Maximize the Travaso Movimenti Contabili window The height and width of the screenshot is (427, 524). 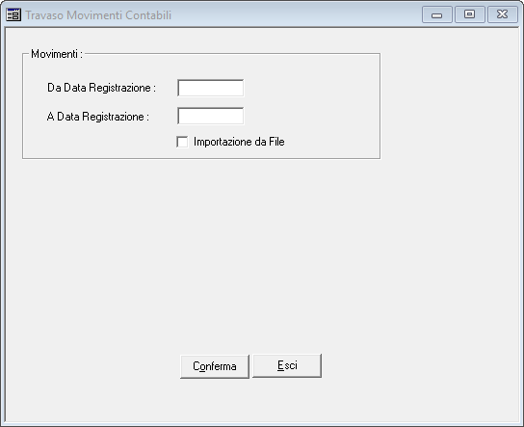click(469, 14)
